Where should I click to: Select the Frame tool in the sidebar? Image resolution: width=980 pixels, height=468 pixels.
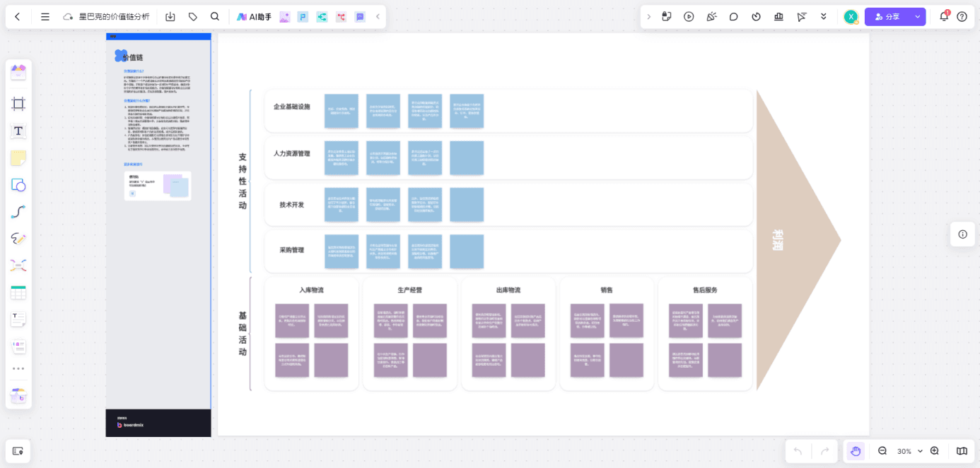[x=18, y=104]
